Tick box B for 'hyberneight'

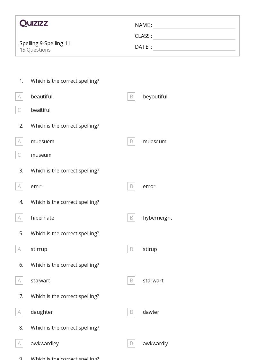pyautogui.click(x=131, y=218)
